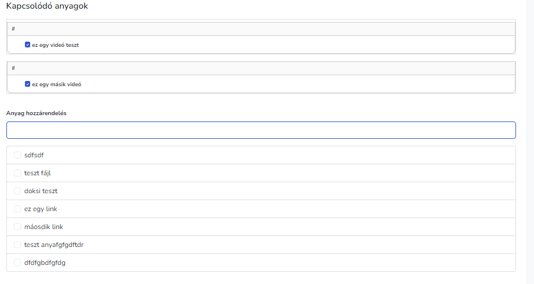Check the 'dfdfgbdfgfdg' checkbox

[17, 263]
